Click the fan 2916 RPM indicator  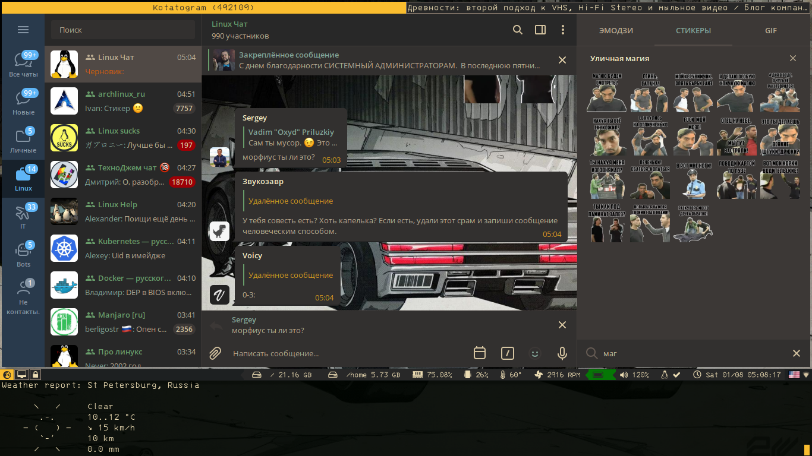click(558, 375)
